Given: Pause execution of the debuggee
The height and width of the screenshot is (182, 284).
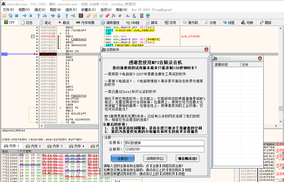Looking at the screenshot, I should (31, 16).
